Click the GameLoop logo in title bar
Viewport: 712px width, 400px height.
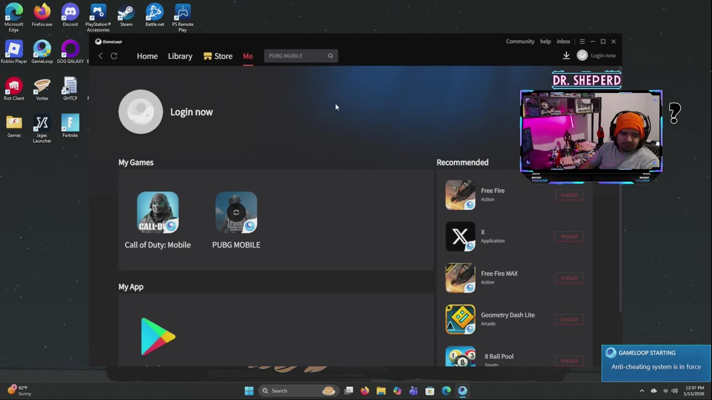pos(108,42)
